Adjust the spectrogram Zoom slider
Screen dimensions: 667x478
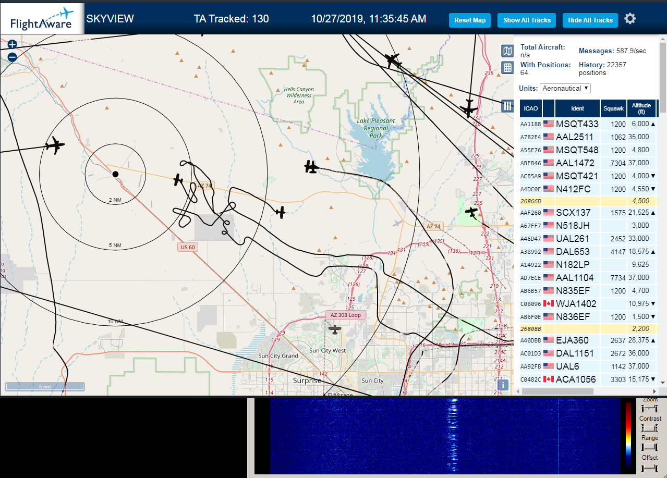650,408
